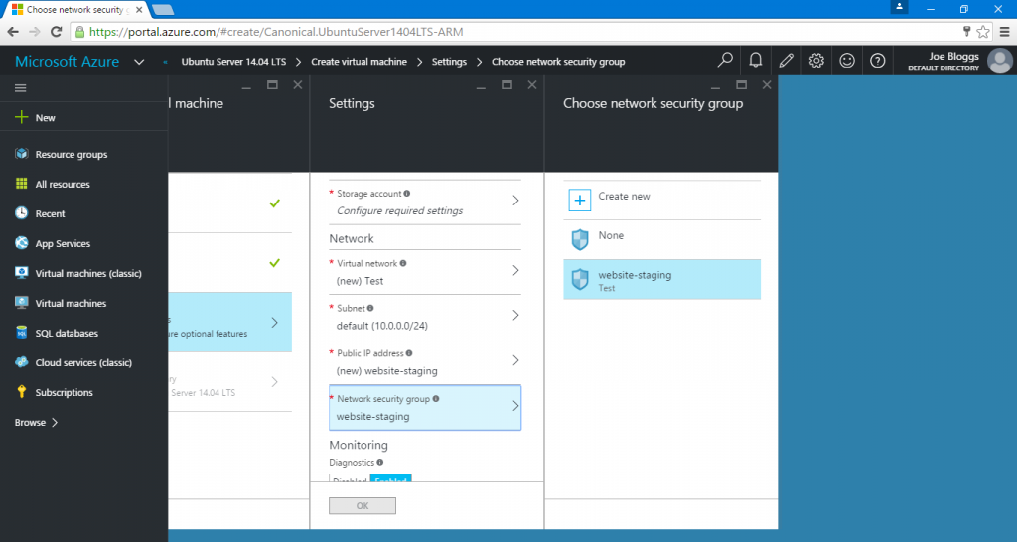Open the Azure portal search icon
The height and width of the screenshot is (542, 1017).
point(725,61)
